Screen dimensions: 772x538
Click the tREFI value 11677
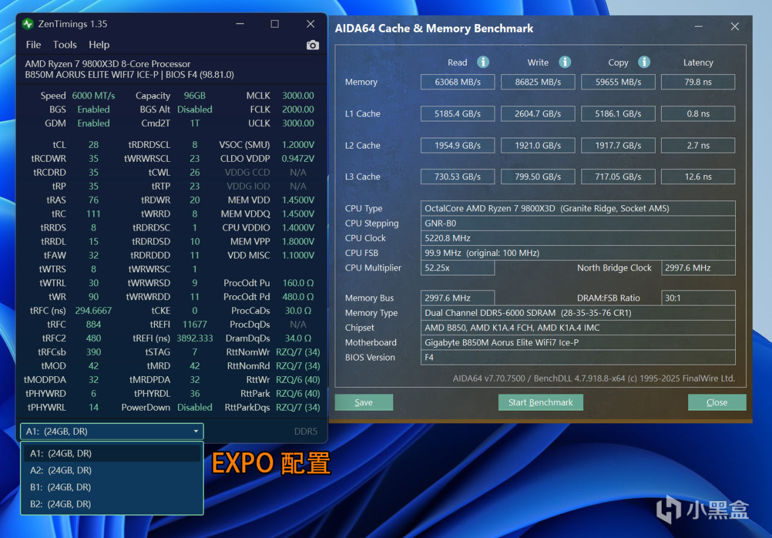coord(195,324)
